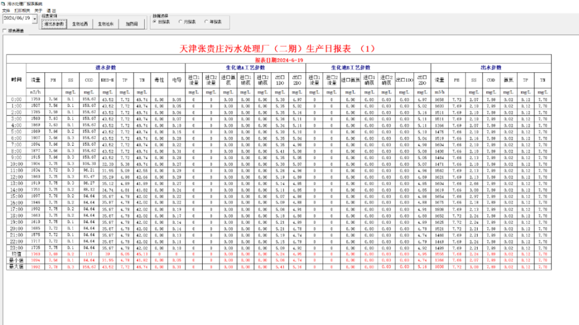This screenshot has width=579, height=325.
Task: Click the m3/h unit cell under 进水参数
Action: (35, 92)
